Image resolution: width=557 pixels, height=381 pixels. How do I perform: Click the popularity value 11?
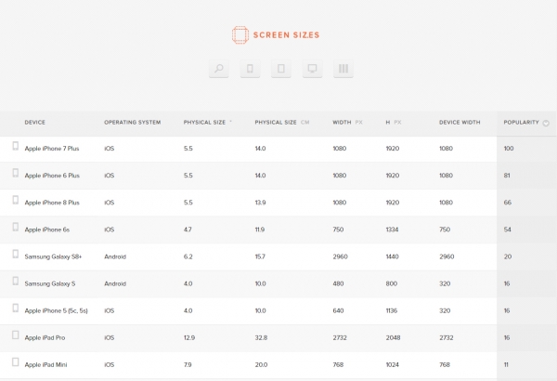506,365
